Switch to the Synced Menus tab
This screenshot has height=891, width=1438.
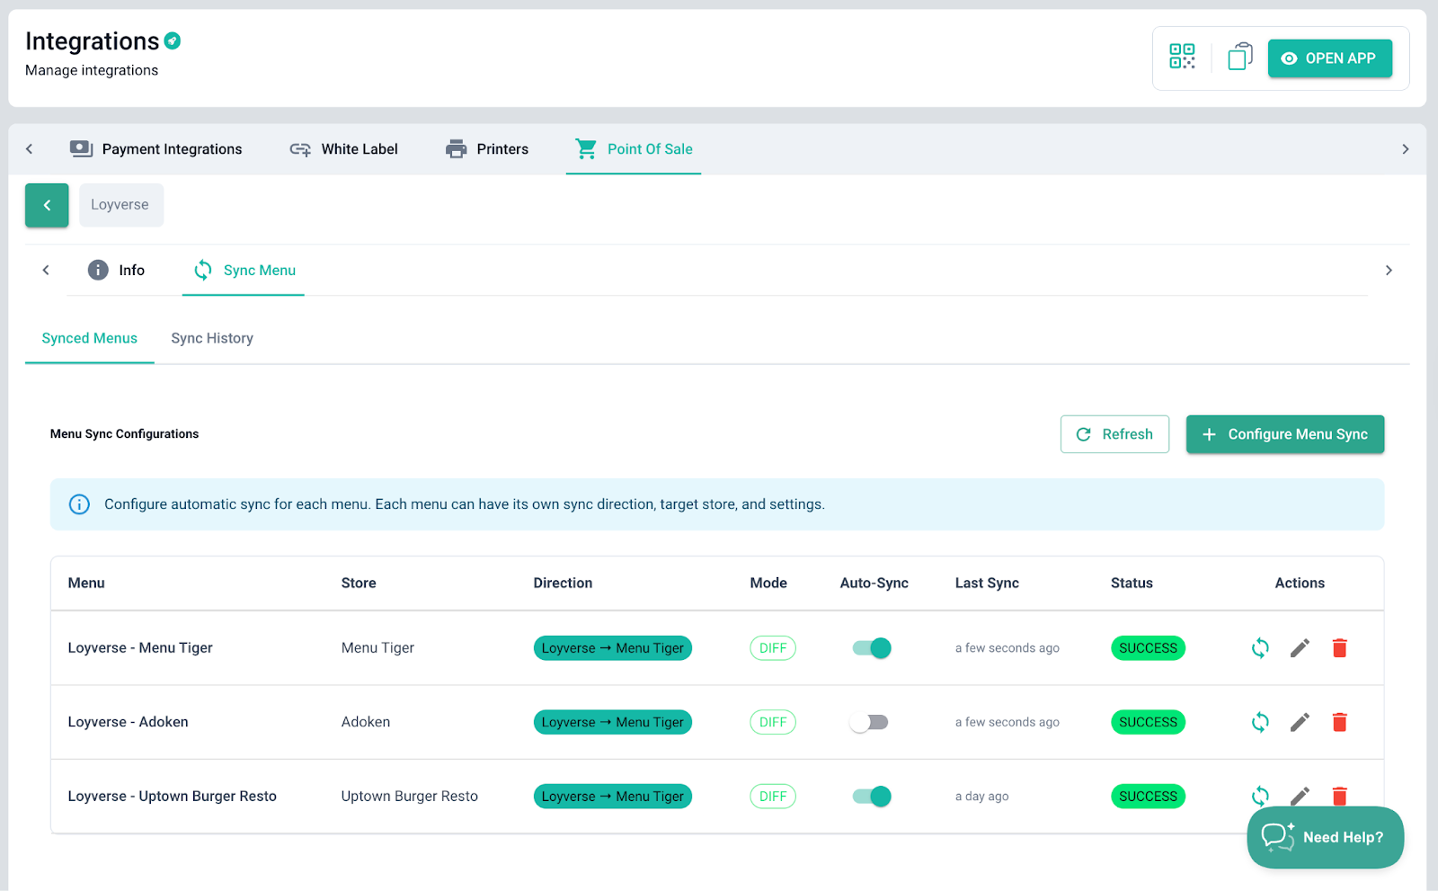(x=90, y=339)
